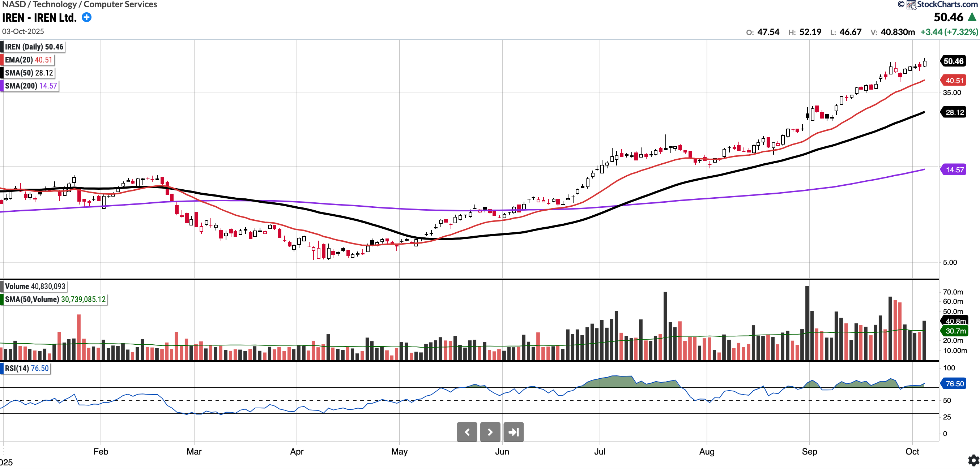Click the blue plus icon beside IREN Ltd.
This screenshot has width=980, height=469.
point(87,17)
